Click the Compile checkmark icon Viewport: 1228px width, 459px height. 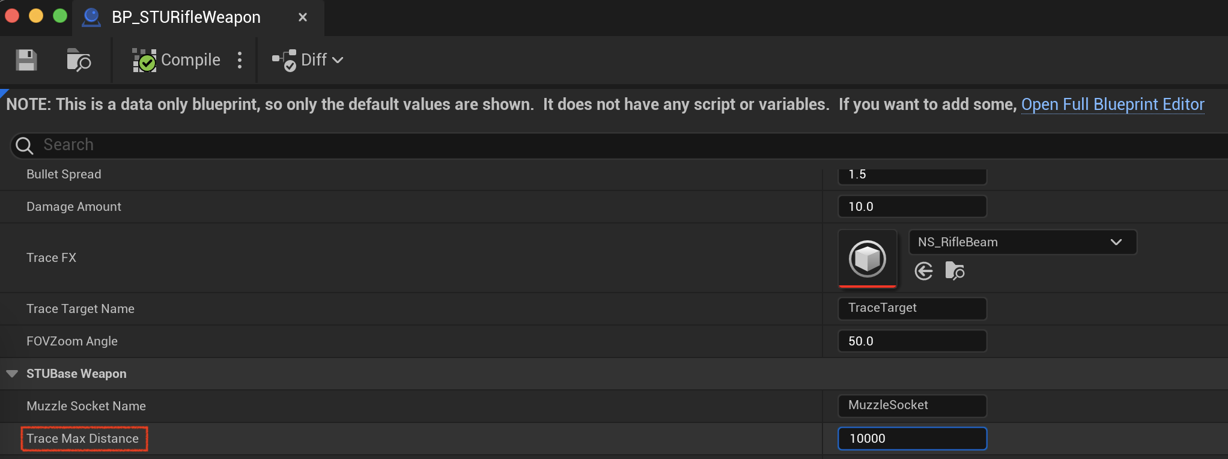tap(144, 61)
